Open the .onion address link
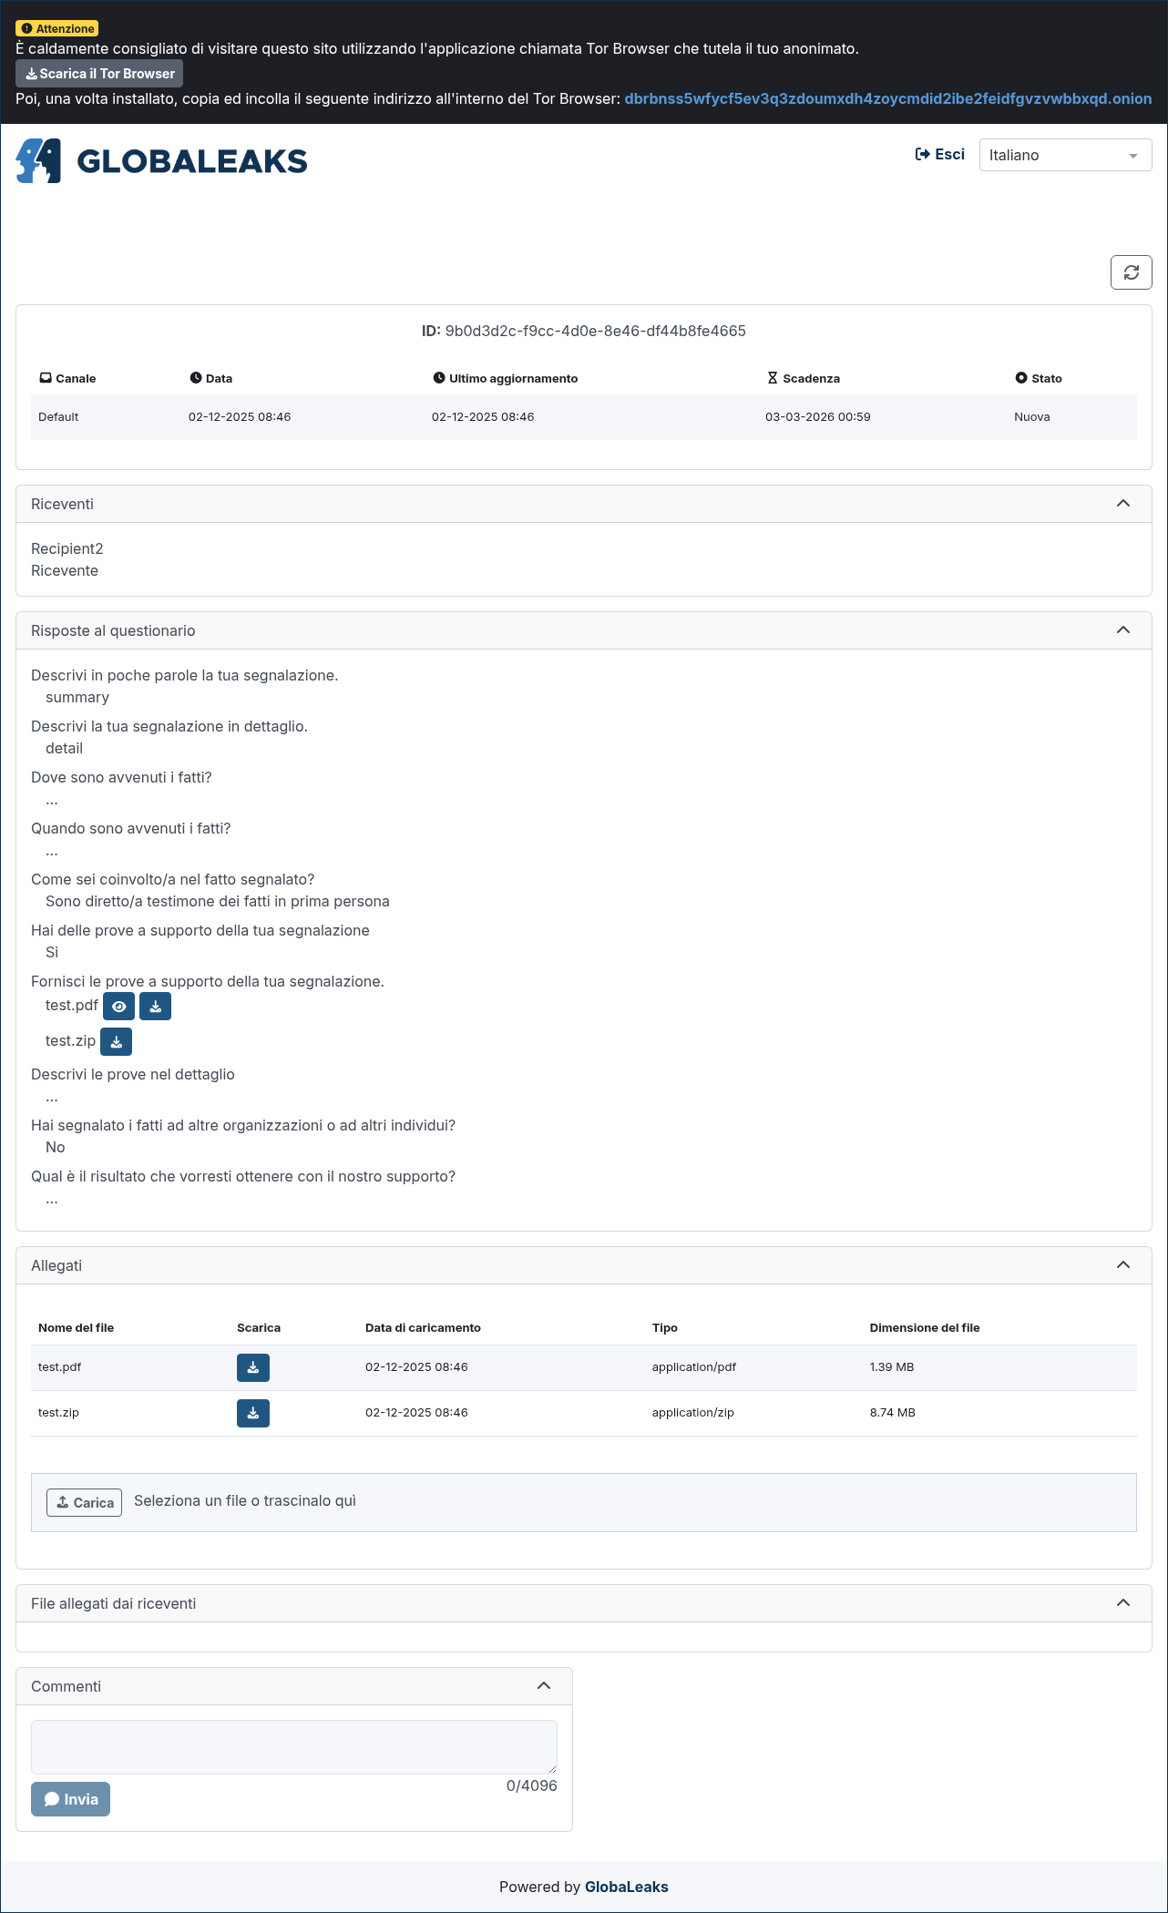Viewport: 1168px width, 1913px height. coord(887,98)
